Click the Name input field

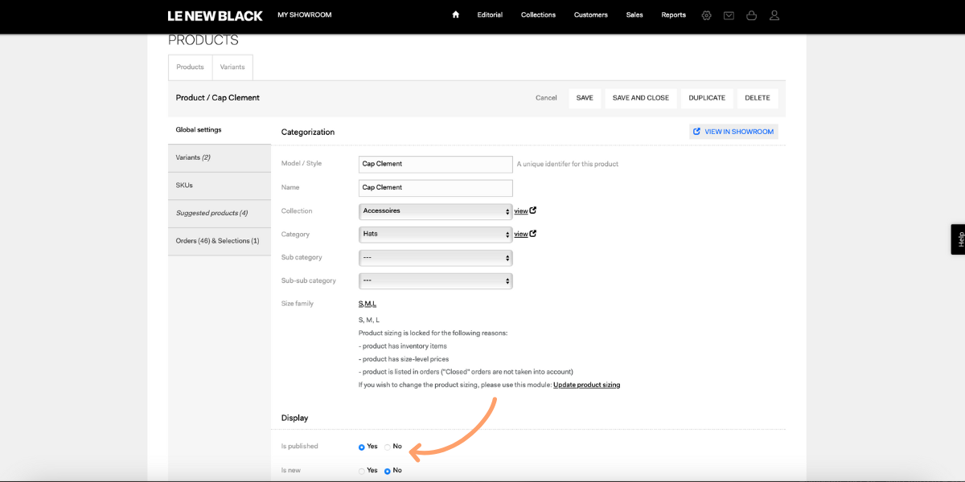click(435, 188)
